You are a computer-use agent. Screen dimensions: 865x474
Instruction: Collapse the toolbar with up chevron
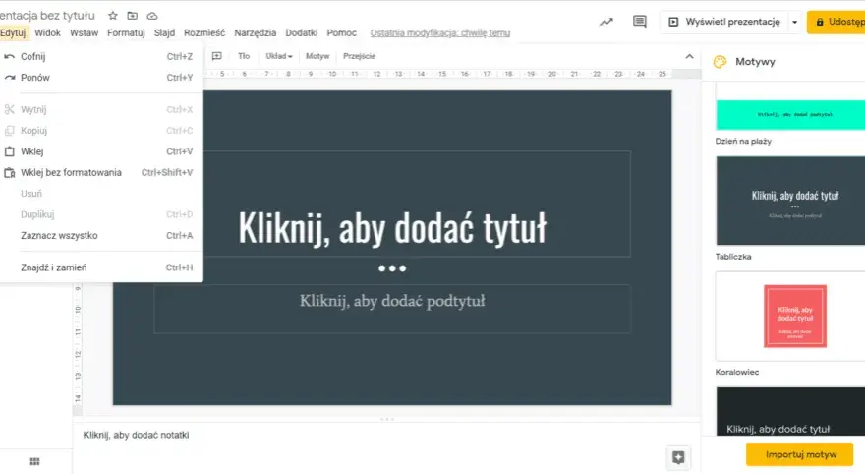click(x=689, y=56)
